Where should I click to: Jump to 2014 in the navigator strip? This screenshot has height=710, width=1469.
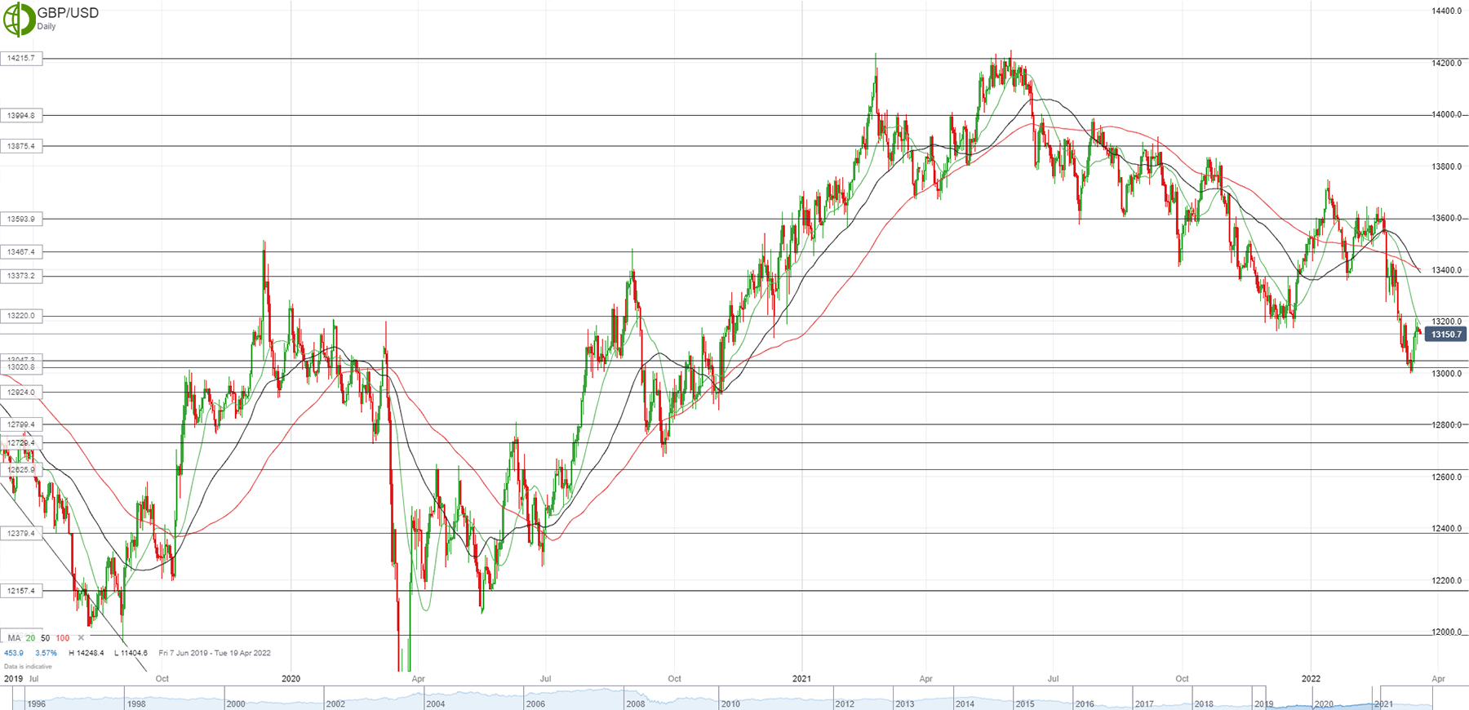point(965,704)
